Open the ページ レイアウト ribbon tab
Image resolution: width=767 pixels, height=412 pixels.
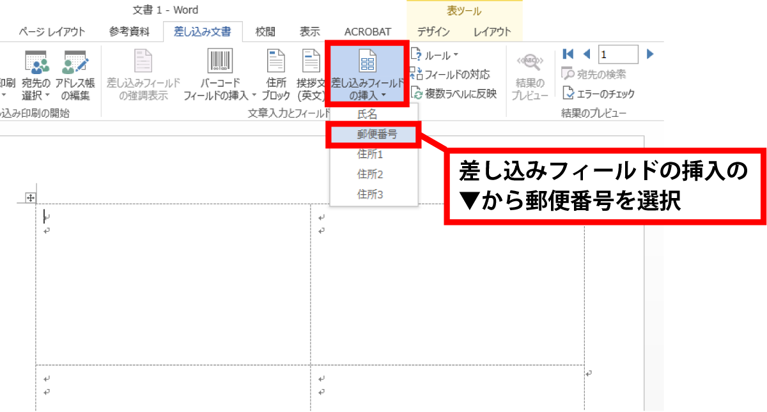[52, 32]
